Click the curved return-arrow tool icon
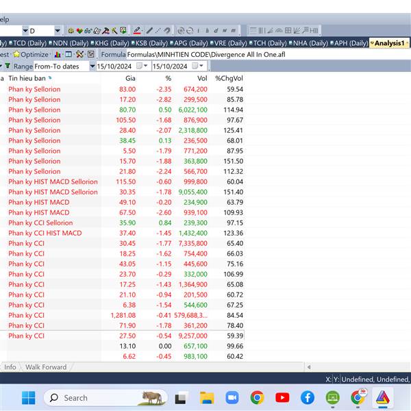The image size is (411, 411). click(x=166, y=31)
